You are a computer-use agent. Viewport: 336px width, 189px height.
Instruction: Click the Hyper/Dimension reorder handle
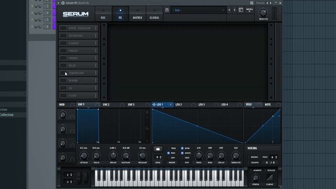pos(96,28)
